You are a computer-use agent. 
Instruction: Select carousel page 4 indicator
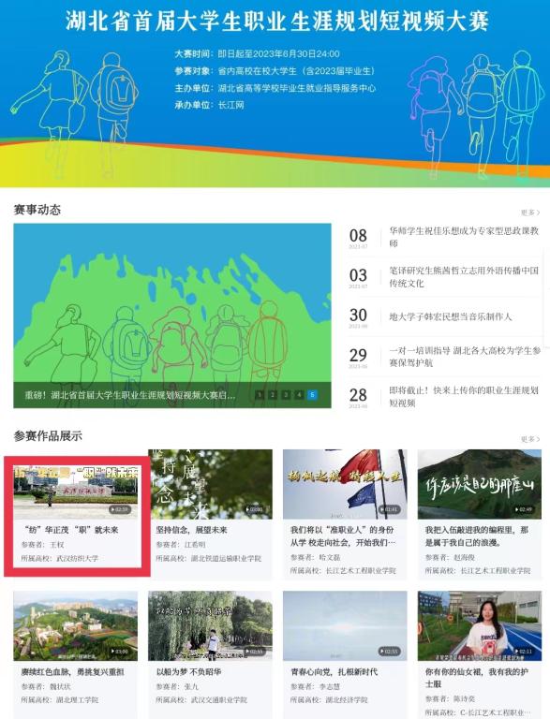point(299,394)
